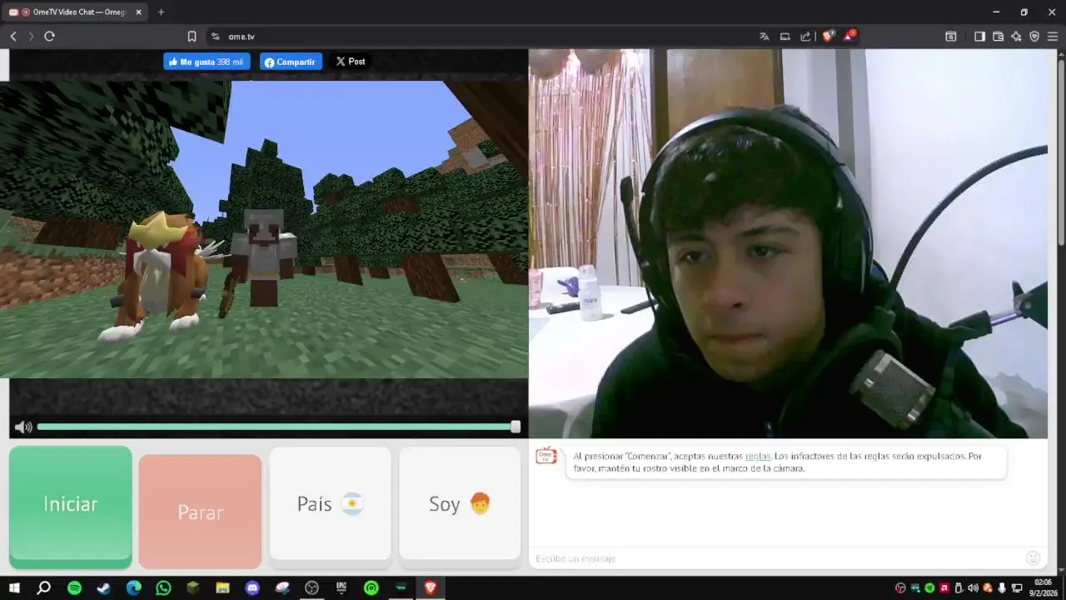Open network icon in system tray
1066x600 pixels.
(x=1017, y=588)
